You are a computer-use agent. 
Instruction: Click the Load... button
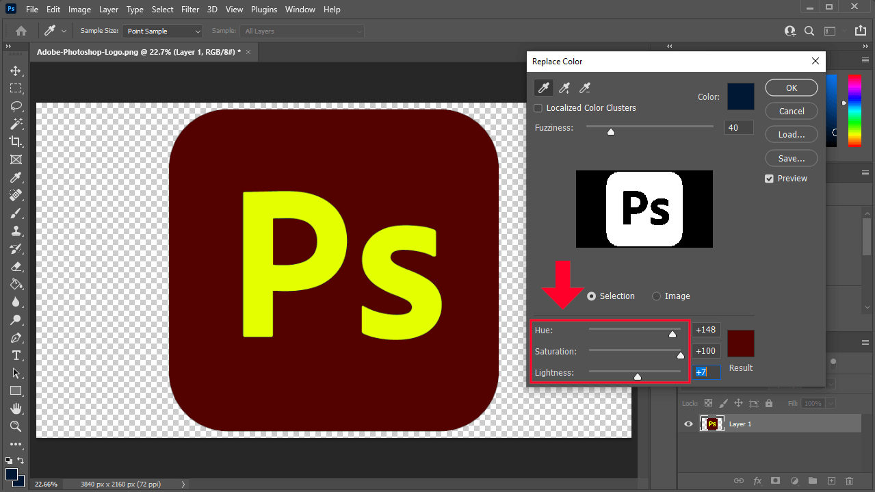coord(792,134)
